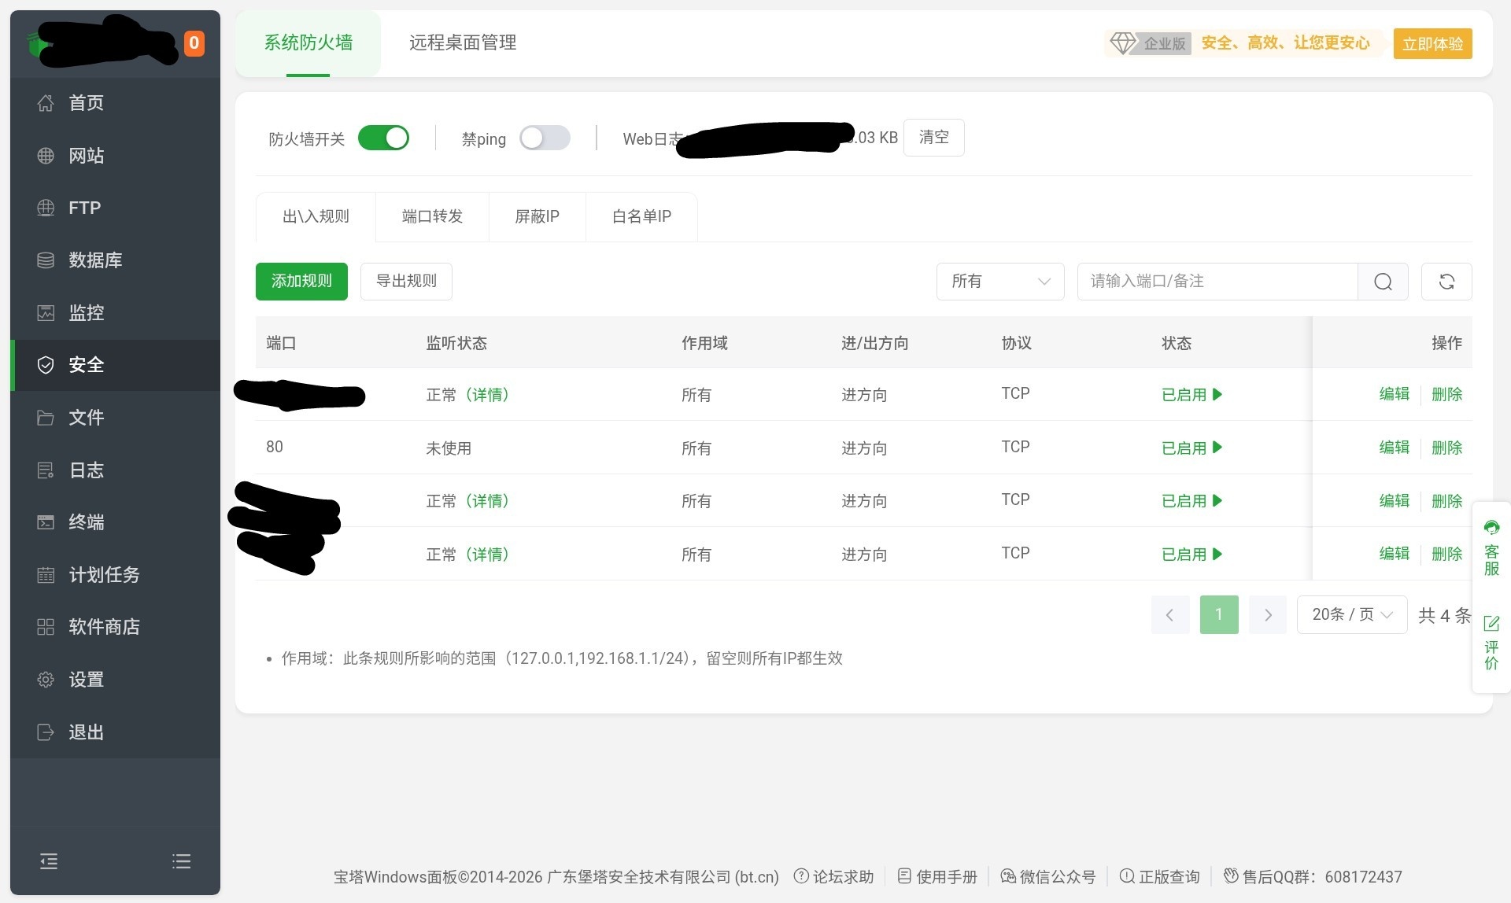Enable the 禁ping switch
The width and height of the screenshot is (1511, 903).
[545, 138]
